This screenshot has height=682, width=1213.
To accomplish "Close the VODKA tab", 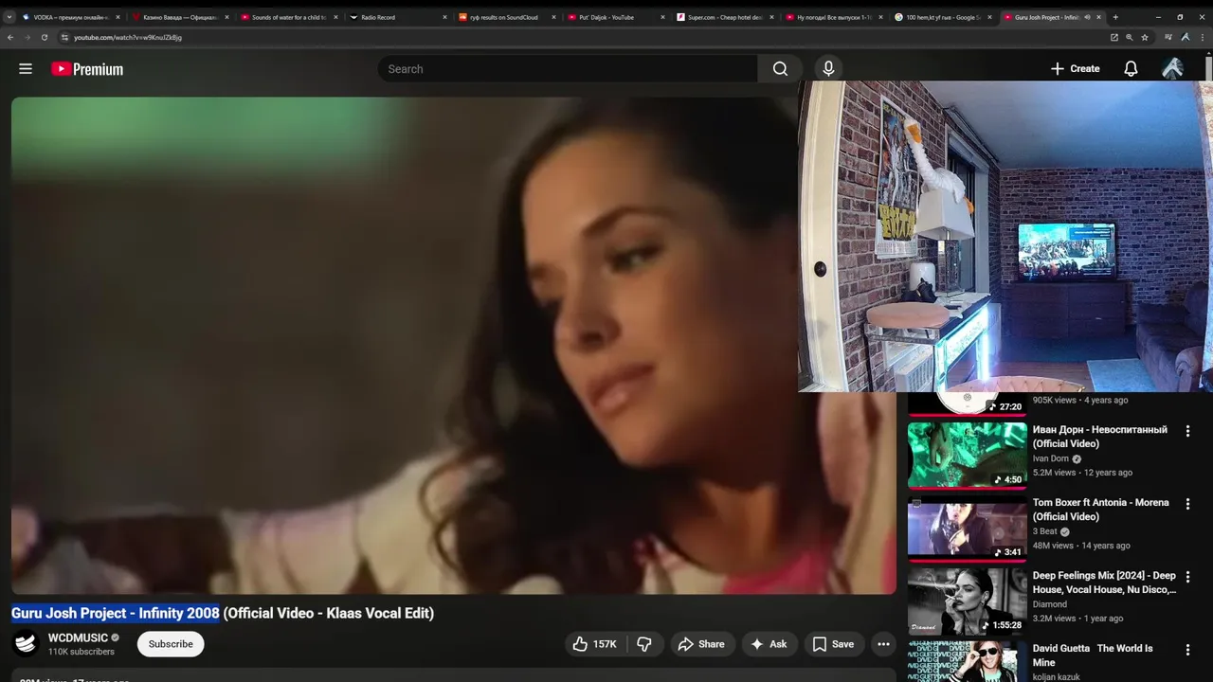I will [x=118, y=17].
